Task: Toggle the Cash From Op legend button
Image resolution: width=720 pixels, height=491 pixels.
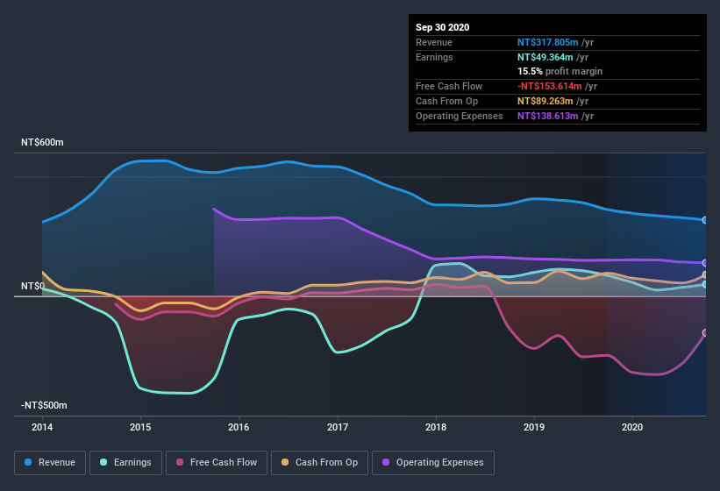Action: pyautogui.click(x=319, y=463)
